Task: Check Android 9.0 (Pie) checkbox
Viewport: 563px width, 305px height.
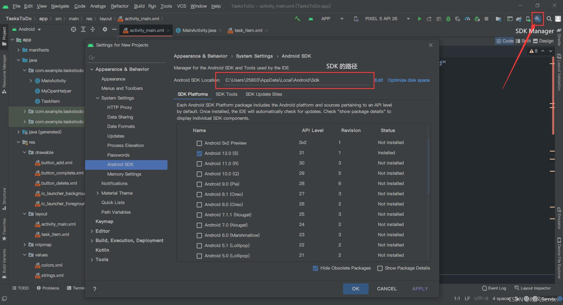Action: pyautogui.click(x=199, y=184)
